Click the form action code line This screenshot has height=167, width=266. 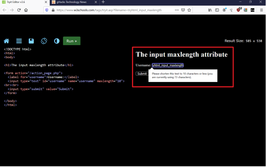tap(33, 73)
